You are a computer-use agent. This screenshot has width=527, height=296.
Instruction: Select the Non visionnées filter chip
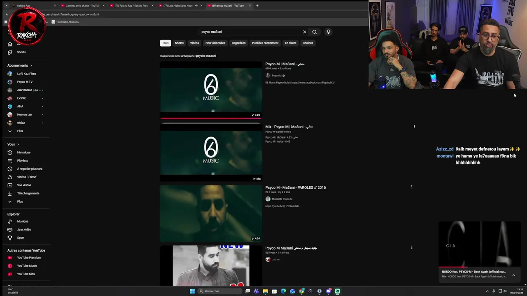pos(215,43)
